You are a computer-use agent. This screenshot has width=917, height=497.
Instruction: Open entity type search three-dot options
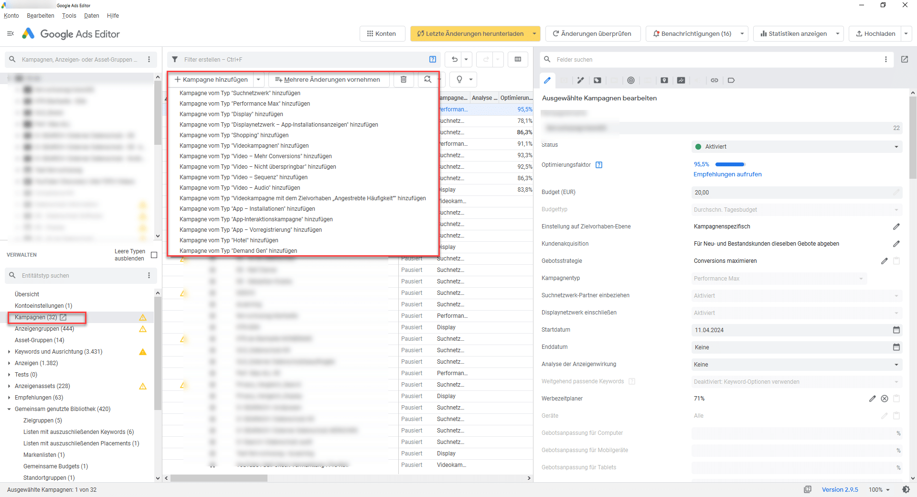pos(149,275)
